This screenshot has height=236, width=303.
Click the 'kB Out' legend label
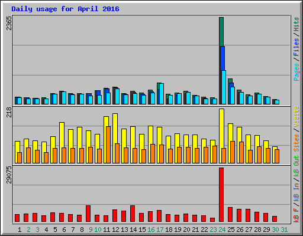click(x=296, y=166)
